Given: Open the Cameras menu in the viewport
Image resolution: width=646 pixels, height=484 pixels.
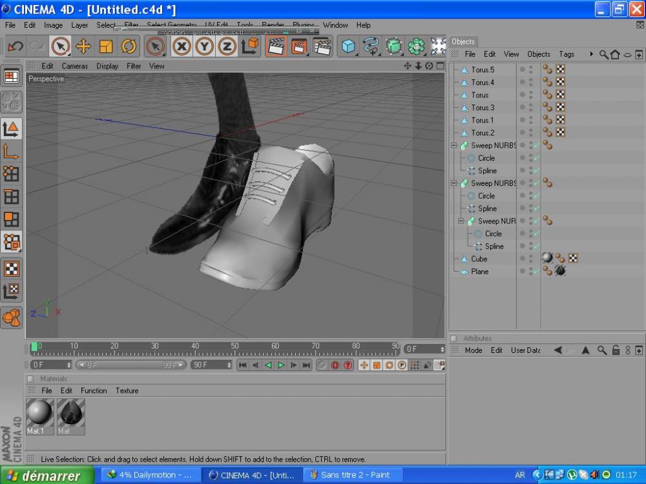Looking at the screenshot, I should pos(74,66).
